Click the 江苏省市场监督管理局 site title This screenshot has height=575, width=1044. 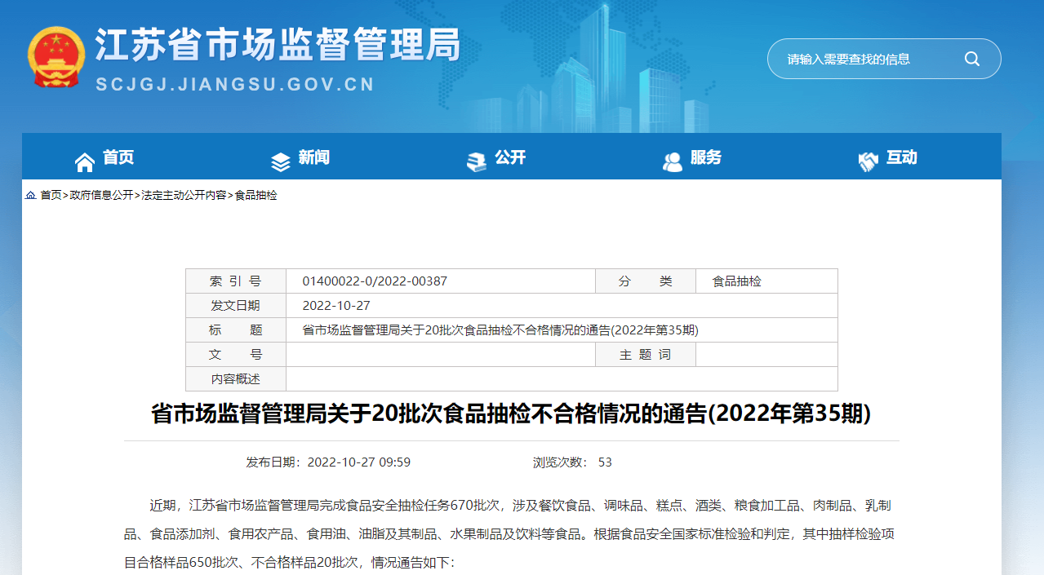[278, 44]
